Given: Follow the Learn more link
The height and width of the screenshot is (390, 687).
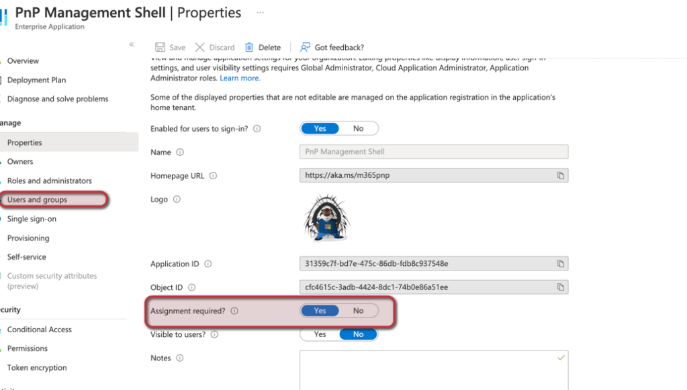Looking at the screenshot, I should tap(240, 78).
